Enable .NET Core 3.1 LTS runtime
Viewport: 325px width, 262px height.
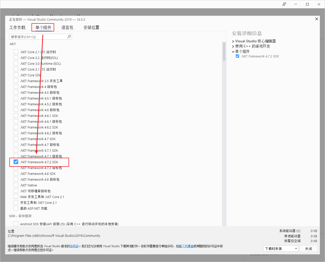pyautogui.click(x=16, y=69)
